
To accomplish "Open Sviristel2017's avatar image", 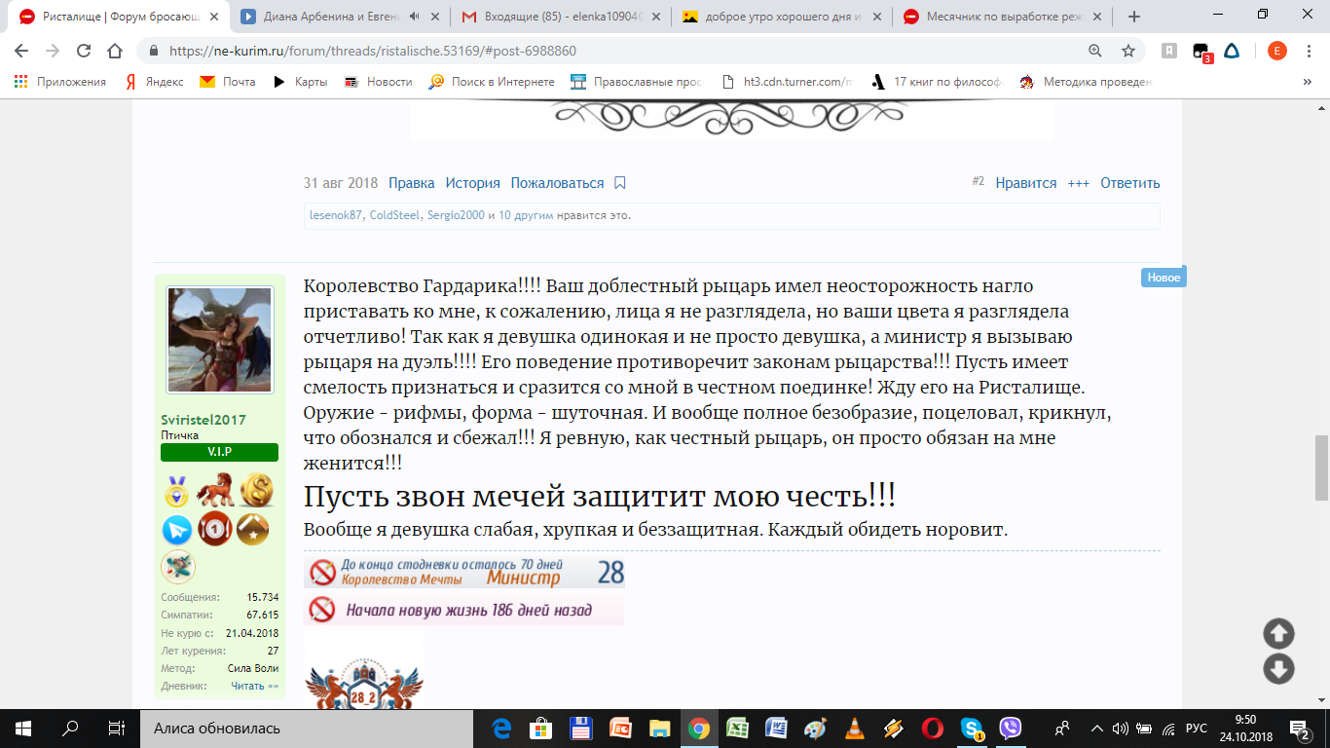I will (220, 340).
